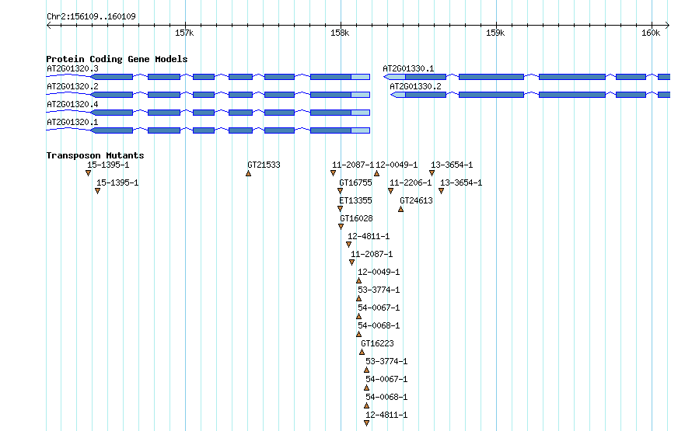
Task: Click the 159k ruler tick label
Action: pos(495,33)
